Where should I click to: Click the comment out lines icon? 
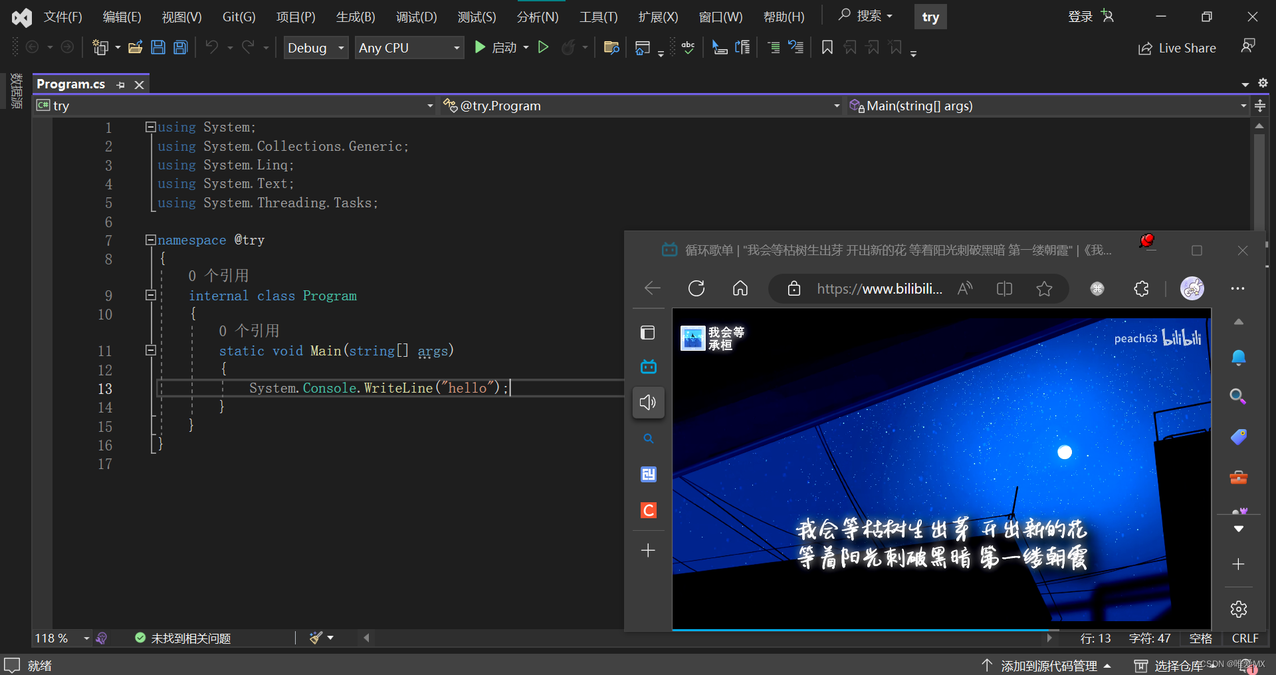(x=774, y=47)
